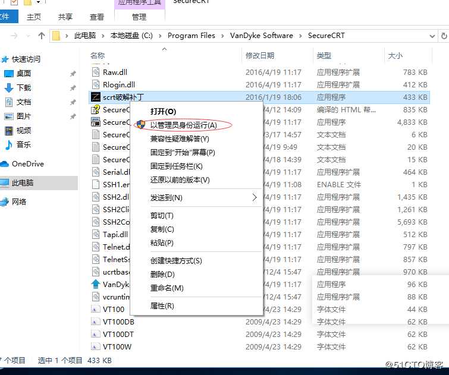Click the up-one-level arrow button
The height and width of the screenshot is (375, 449).
[x=42, y=36]
